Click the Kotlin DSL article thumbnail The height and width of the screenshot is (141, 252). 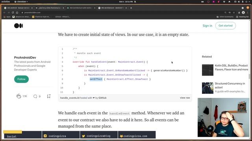[x=208, y=70]
